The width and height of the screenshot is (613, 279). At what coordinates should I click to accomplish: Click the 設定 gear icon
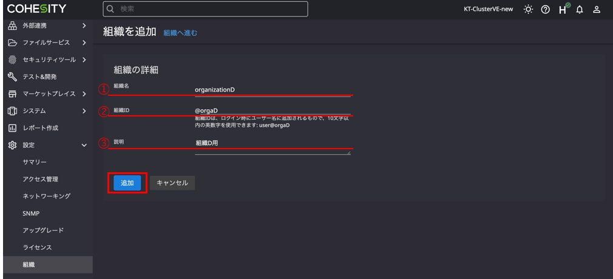point(13,145)
